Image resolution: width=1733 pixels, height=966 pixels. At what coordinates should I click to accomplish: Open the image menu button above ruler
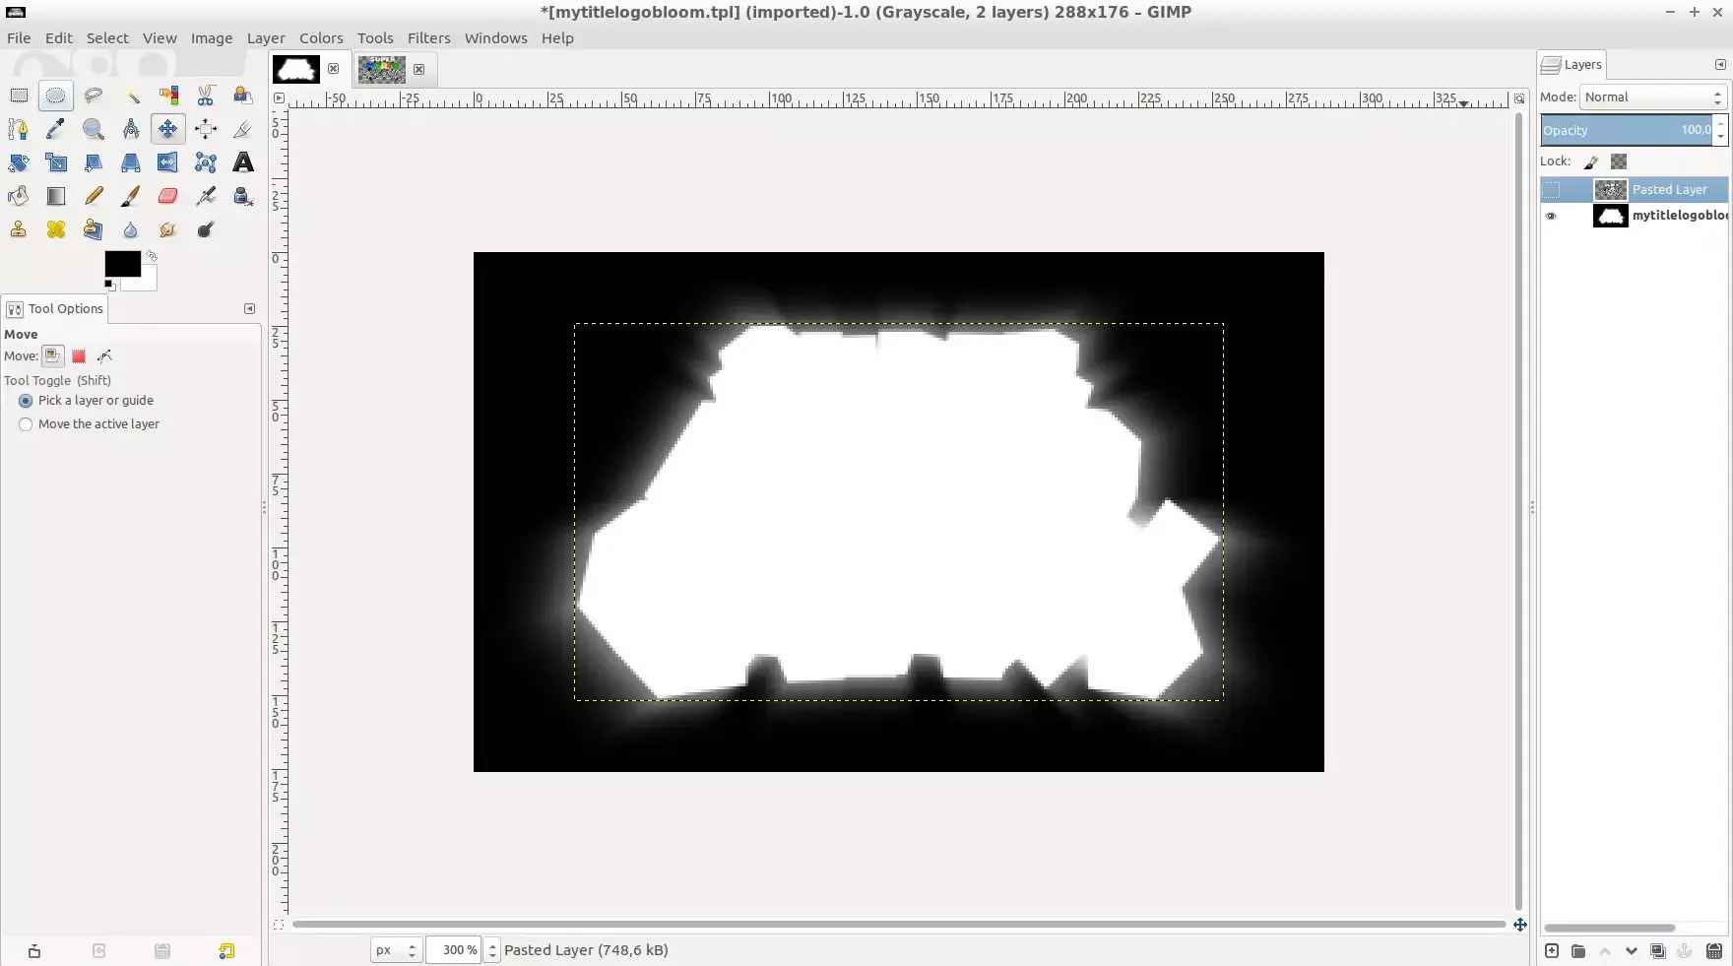pos(279,97)
